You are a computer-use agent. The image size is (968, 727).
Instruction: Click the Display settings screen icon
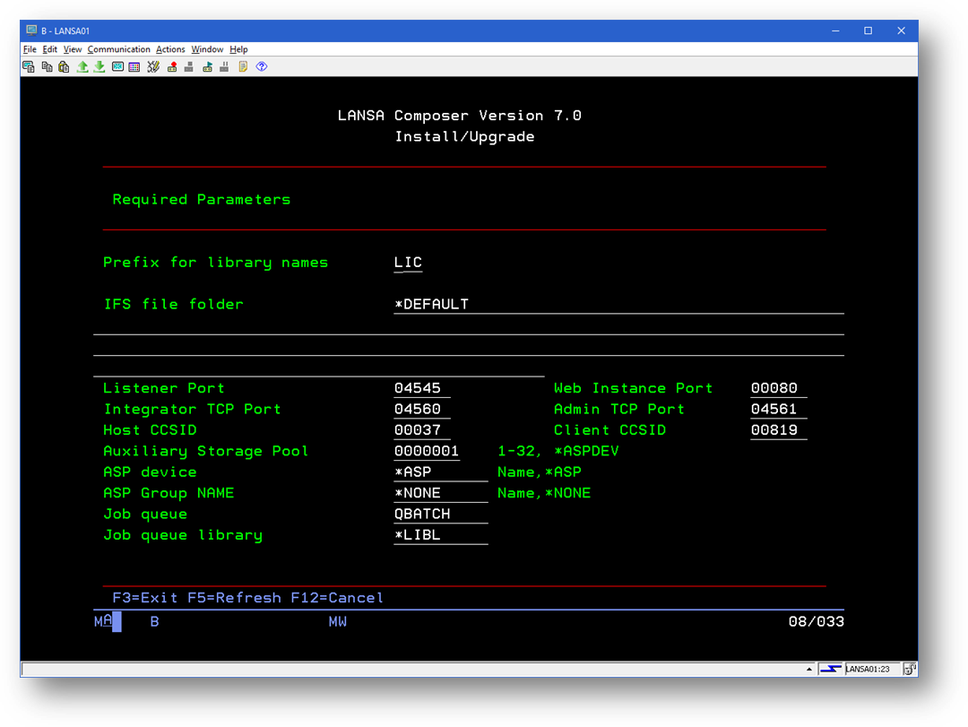(117, 66)
